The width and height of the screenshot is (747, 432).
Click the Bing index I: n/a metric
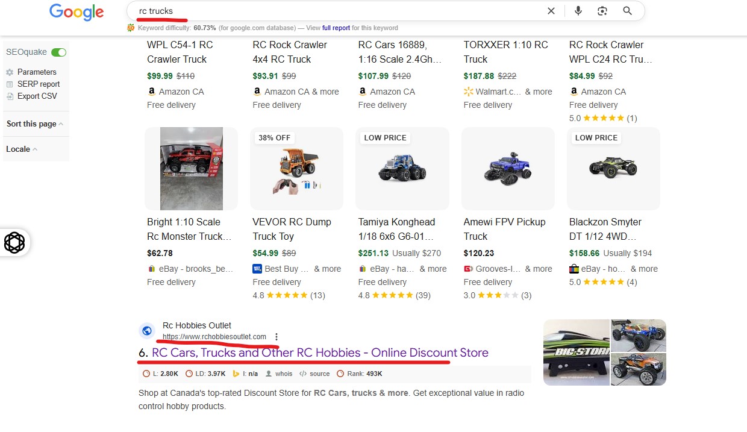point(245,374)
